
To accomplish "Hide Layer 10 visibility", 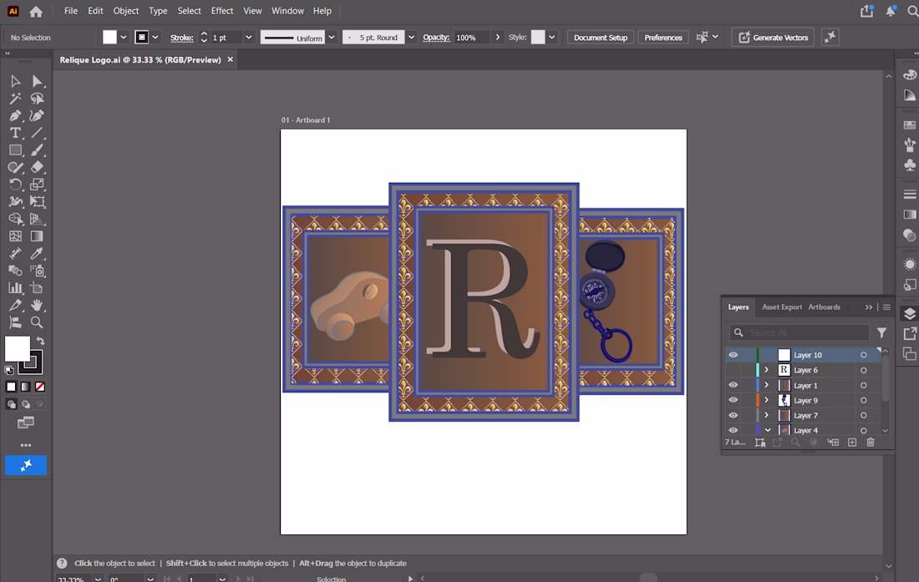I will [x=734, y=355].
